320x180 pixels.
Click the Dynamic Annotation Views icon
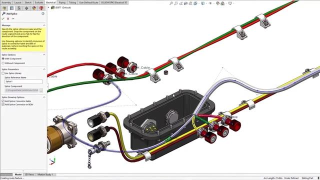190,3
